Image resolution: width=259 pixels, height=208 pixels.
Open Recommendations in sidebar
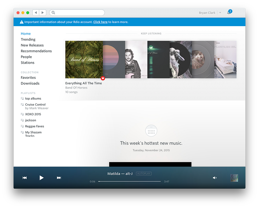point(36,51)
